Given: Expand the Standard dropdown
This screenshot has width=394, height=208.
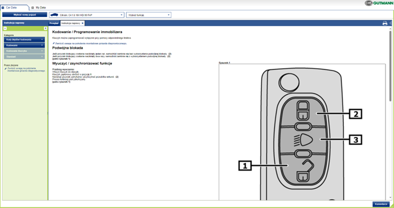Looking at the screenshot, I should point(24,57).
